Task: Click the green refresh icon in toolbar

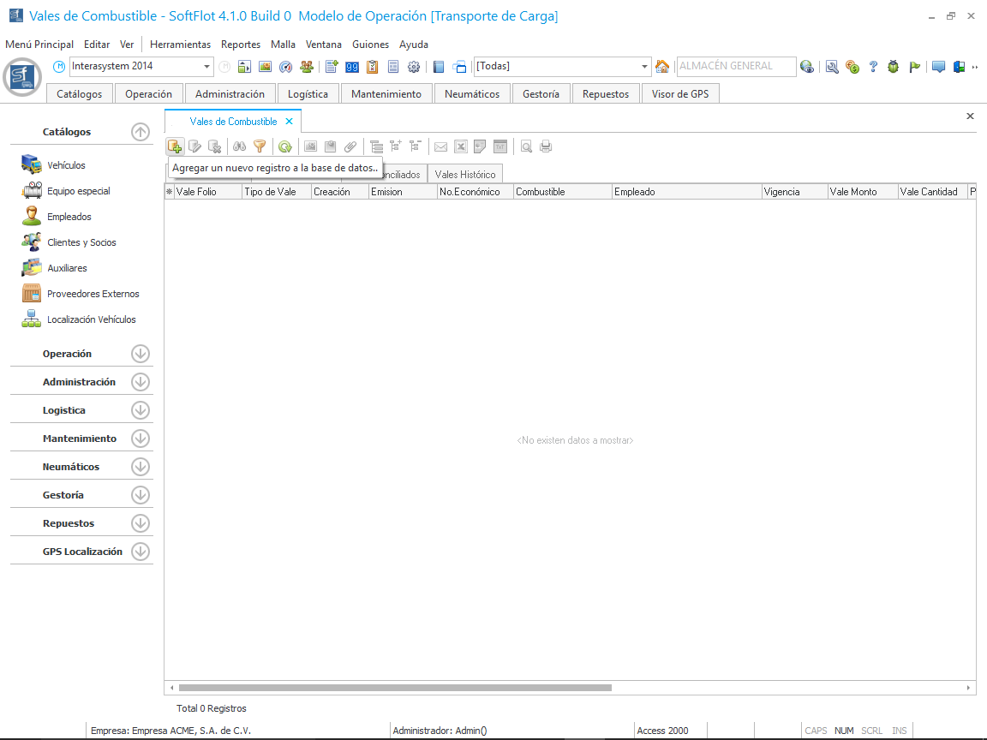Action: click(284, 146)
